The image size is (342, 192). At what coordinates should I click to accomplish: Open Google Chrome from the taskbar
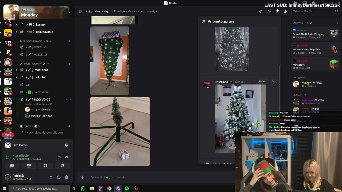click(109, 189)
